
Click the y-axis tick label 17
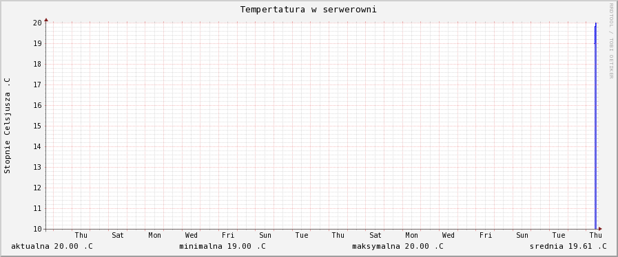37,85
